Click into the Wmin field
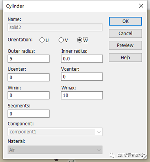This screenshot has width=150, height=162. 29,95
